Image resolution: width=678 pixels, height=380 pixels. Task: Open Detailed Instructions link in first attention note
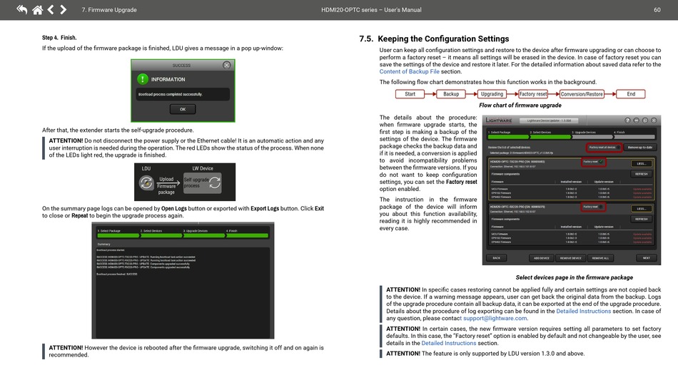583,311
